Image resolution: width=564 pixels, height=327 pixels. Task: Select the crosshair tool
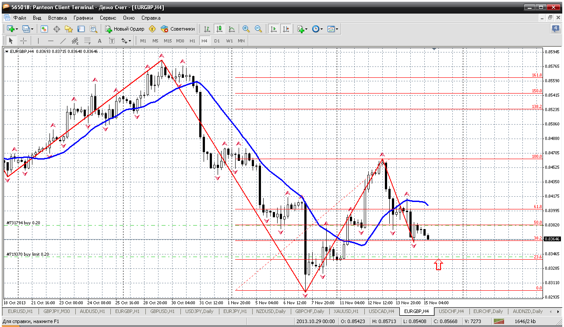click(x=23, y=41)
